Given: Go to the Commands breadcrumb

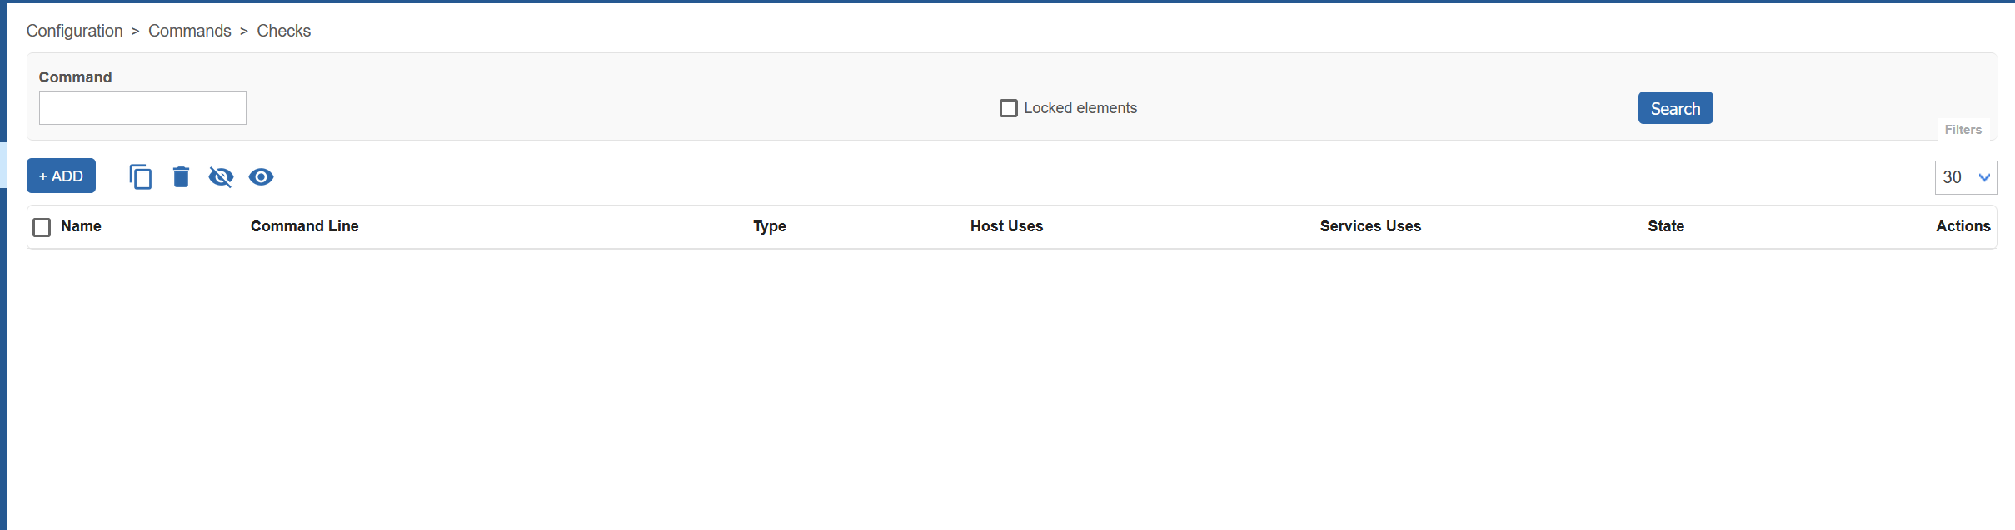Looking at the screenshot, I should [190, 31].
